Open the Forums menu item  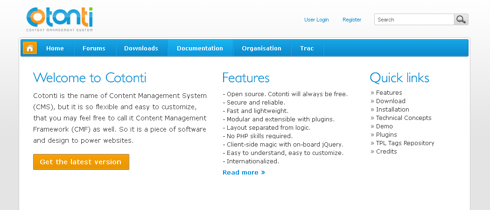(94, 48)
